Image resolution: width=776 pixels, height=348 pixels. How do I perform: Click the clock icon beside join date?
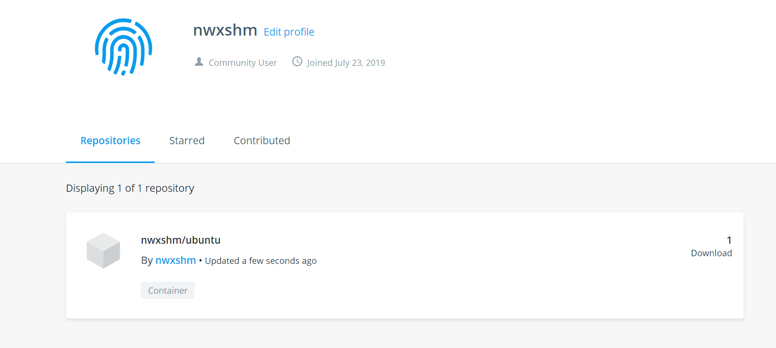click(x=298, y=62)
